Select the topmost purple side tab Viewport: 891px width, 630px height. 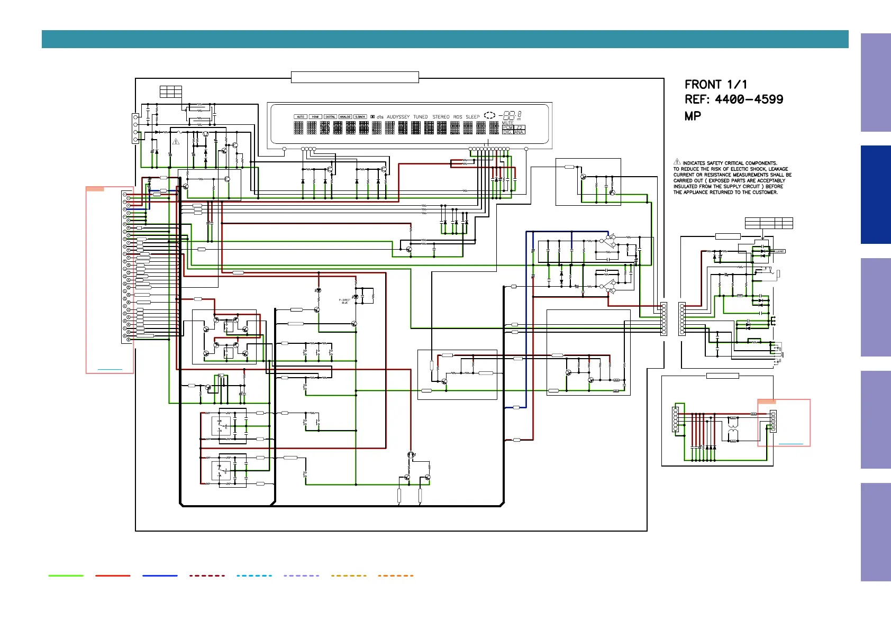875,83
